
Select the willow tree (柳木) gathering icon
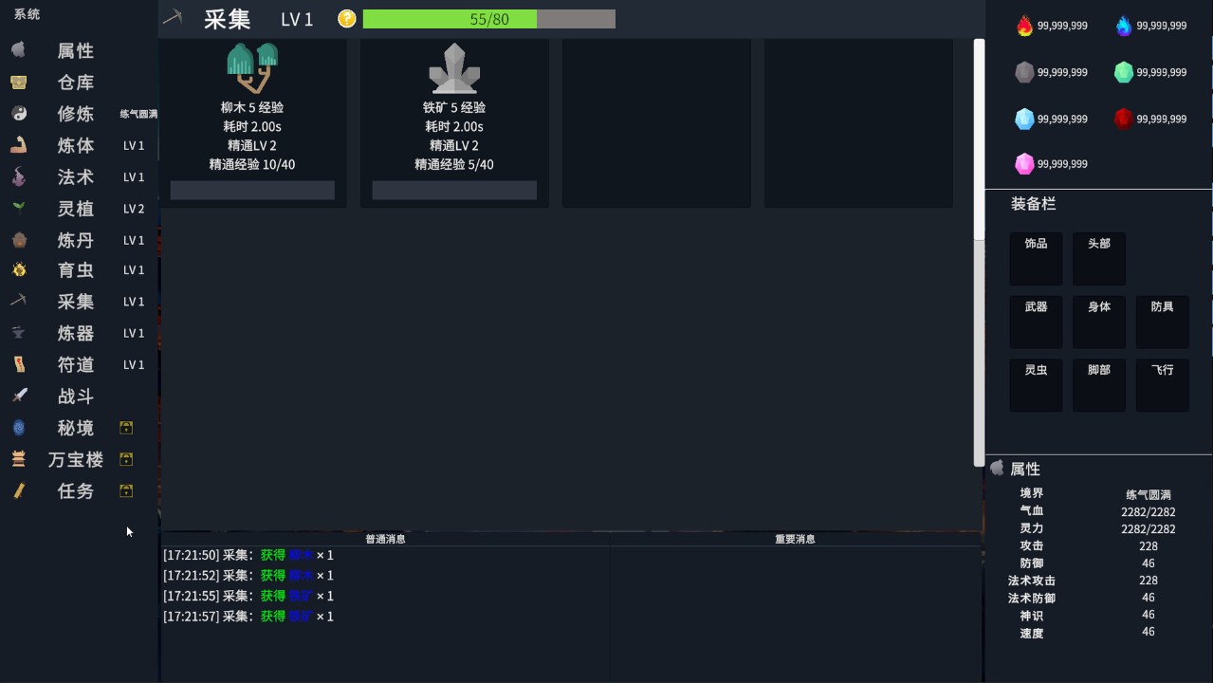point(252,68)
